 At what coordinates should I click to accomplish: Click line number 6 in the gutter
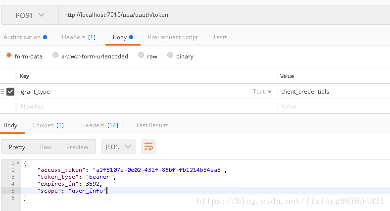click(13, 198)
